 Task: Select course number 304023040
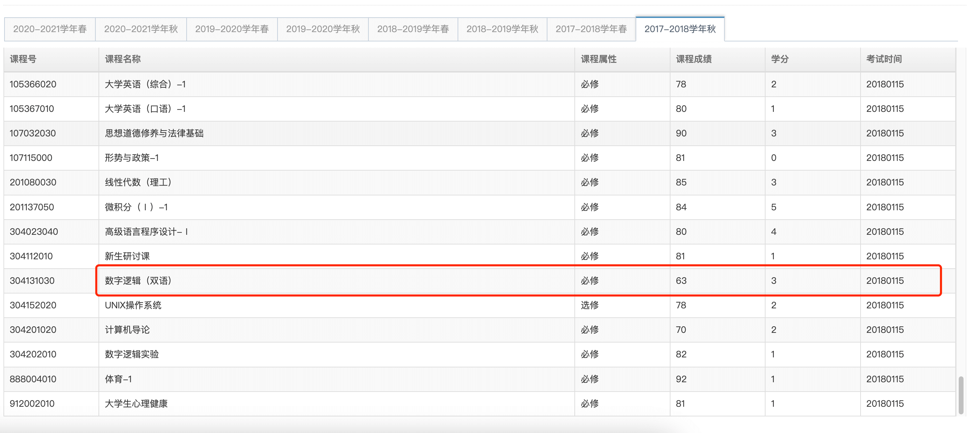point(34,232)
